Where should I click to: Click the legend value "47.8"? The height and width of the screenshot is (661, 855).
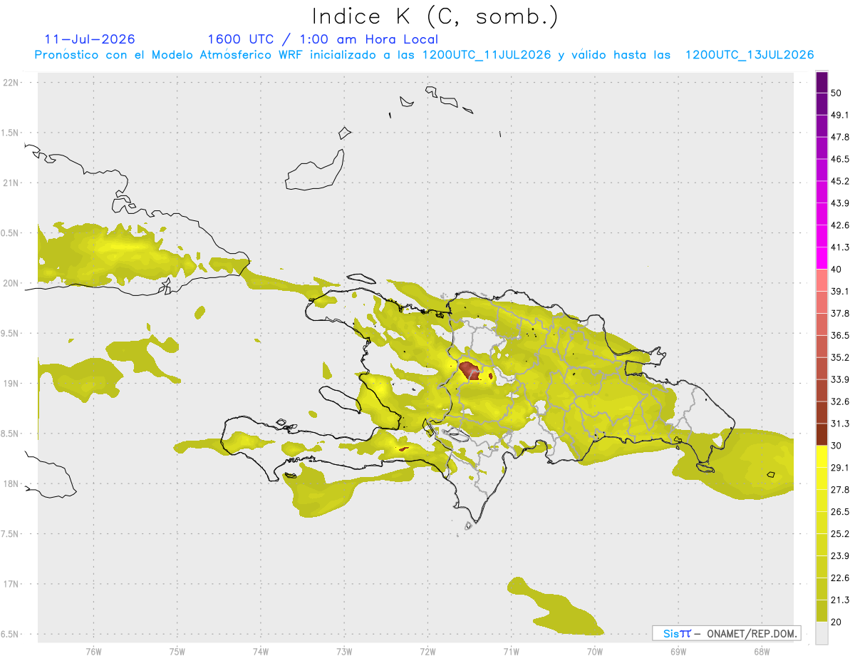coord(840,137)
